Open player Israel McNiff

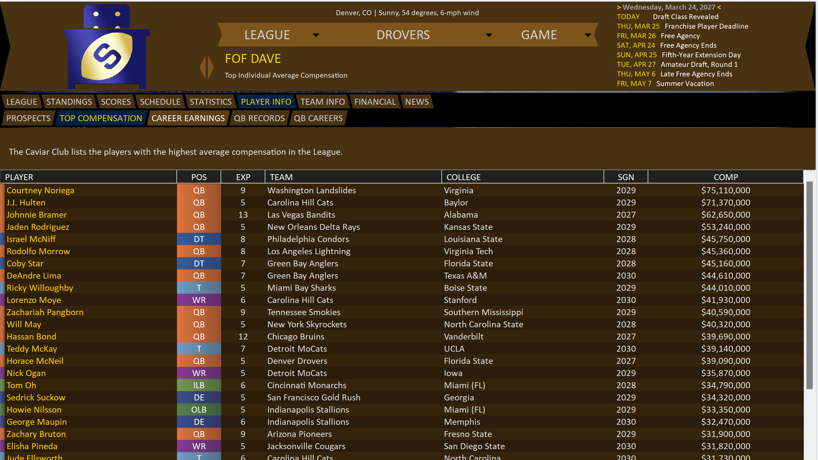point(31,239)
